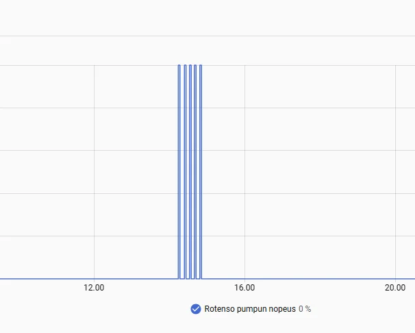Screen dimensions: 415x333
Task: Click the Rotenso pumpun nopeus legend label
Action: (250, 309)
